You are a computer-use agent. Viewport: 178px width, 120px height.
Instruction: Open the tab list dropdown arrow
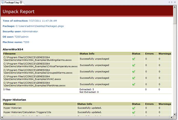(x=172, y=2)
